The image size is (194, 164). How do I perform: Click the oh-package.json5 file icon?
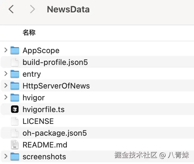coord(15,133)
